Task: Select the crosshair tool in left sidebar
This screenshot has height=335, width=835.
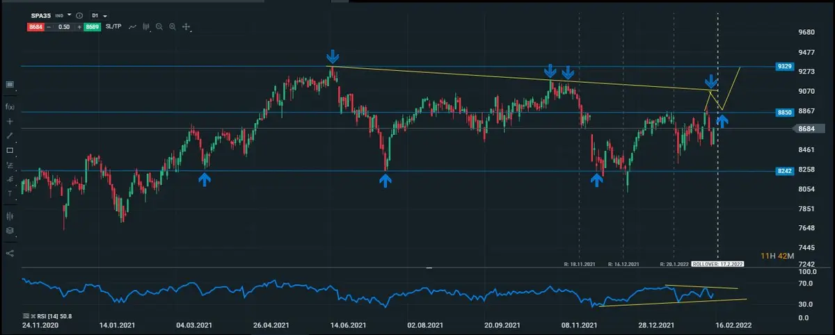Action: click(x=10, y=121)
